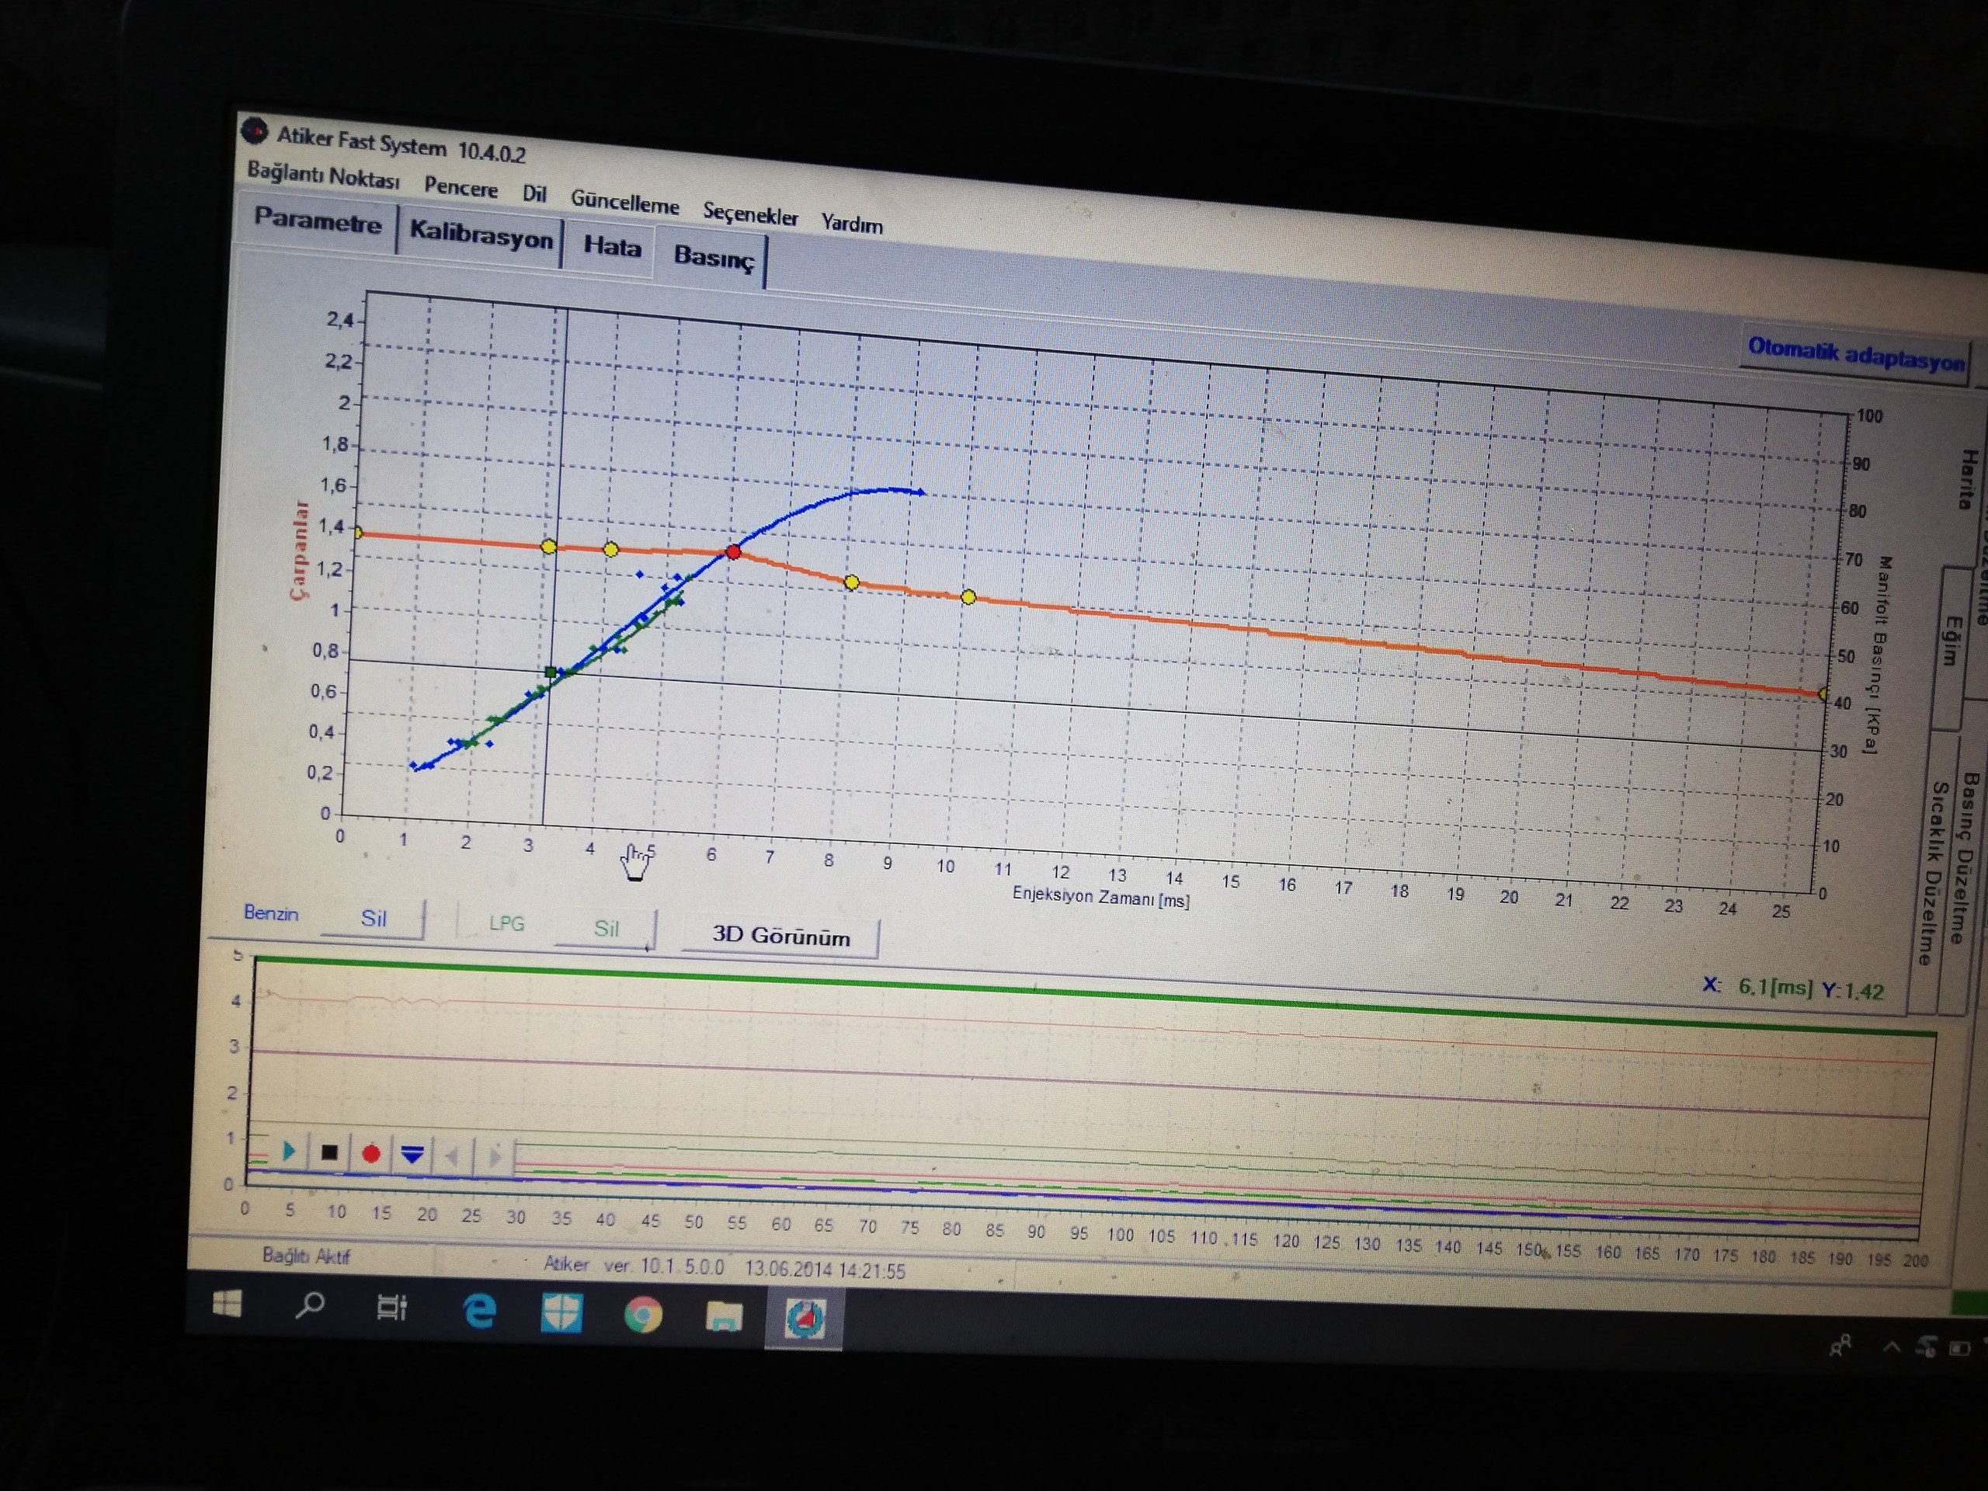Click the Enjeksiyon Zamanı [ms] axis label
The height and width of the screenshot is (1491, 1988).
pos(1100,896)
